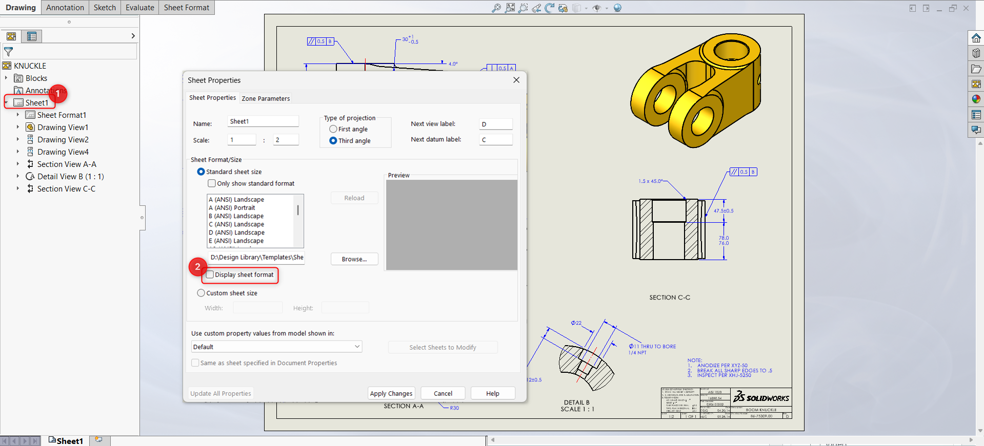Image resolution: width=984 pixels, height=446 pixels.
Task: Switch to the Sheet Format ribbon tab
Action: (x=187, y=8)
